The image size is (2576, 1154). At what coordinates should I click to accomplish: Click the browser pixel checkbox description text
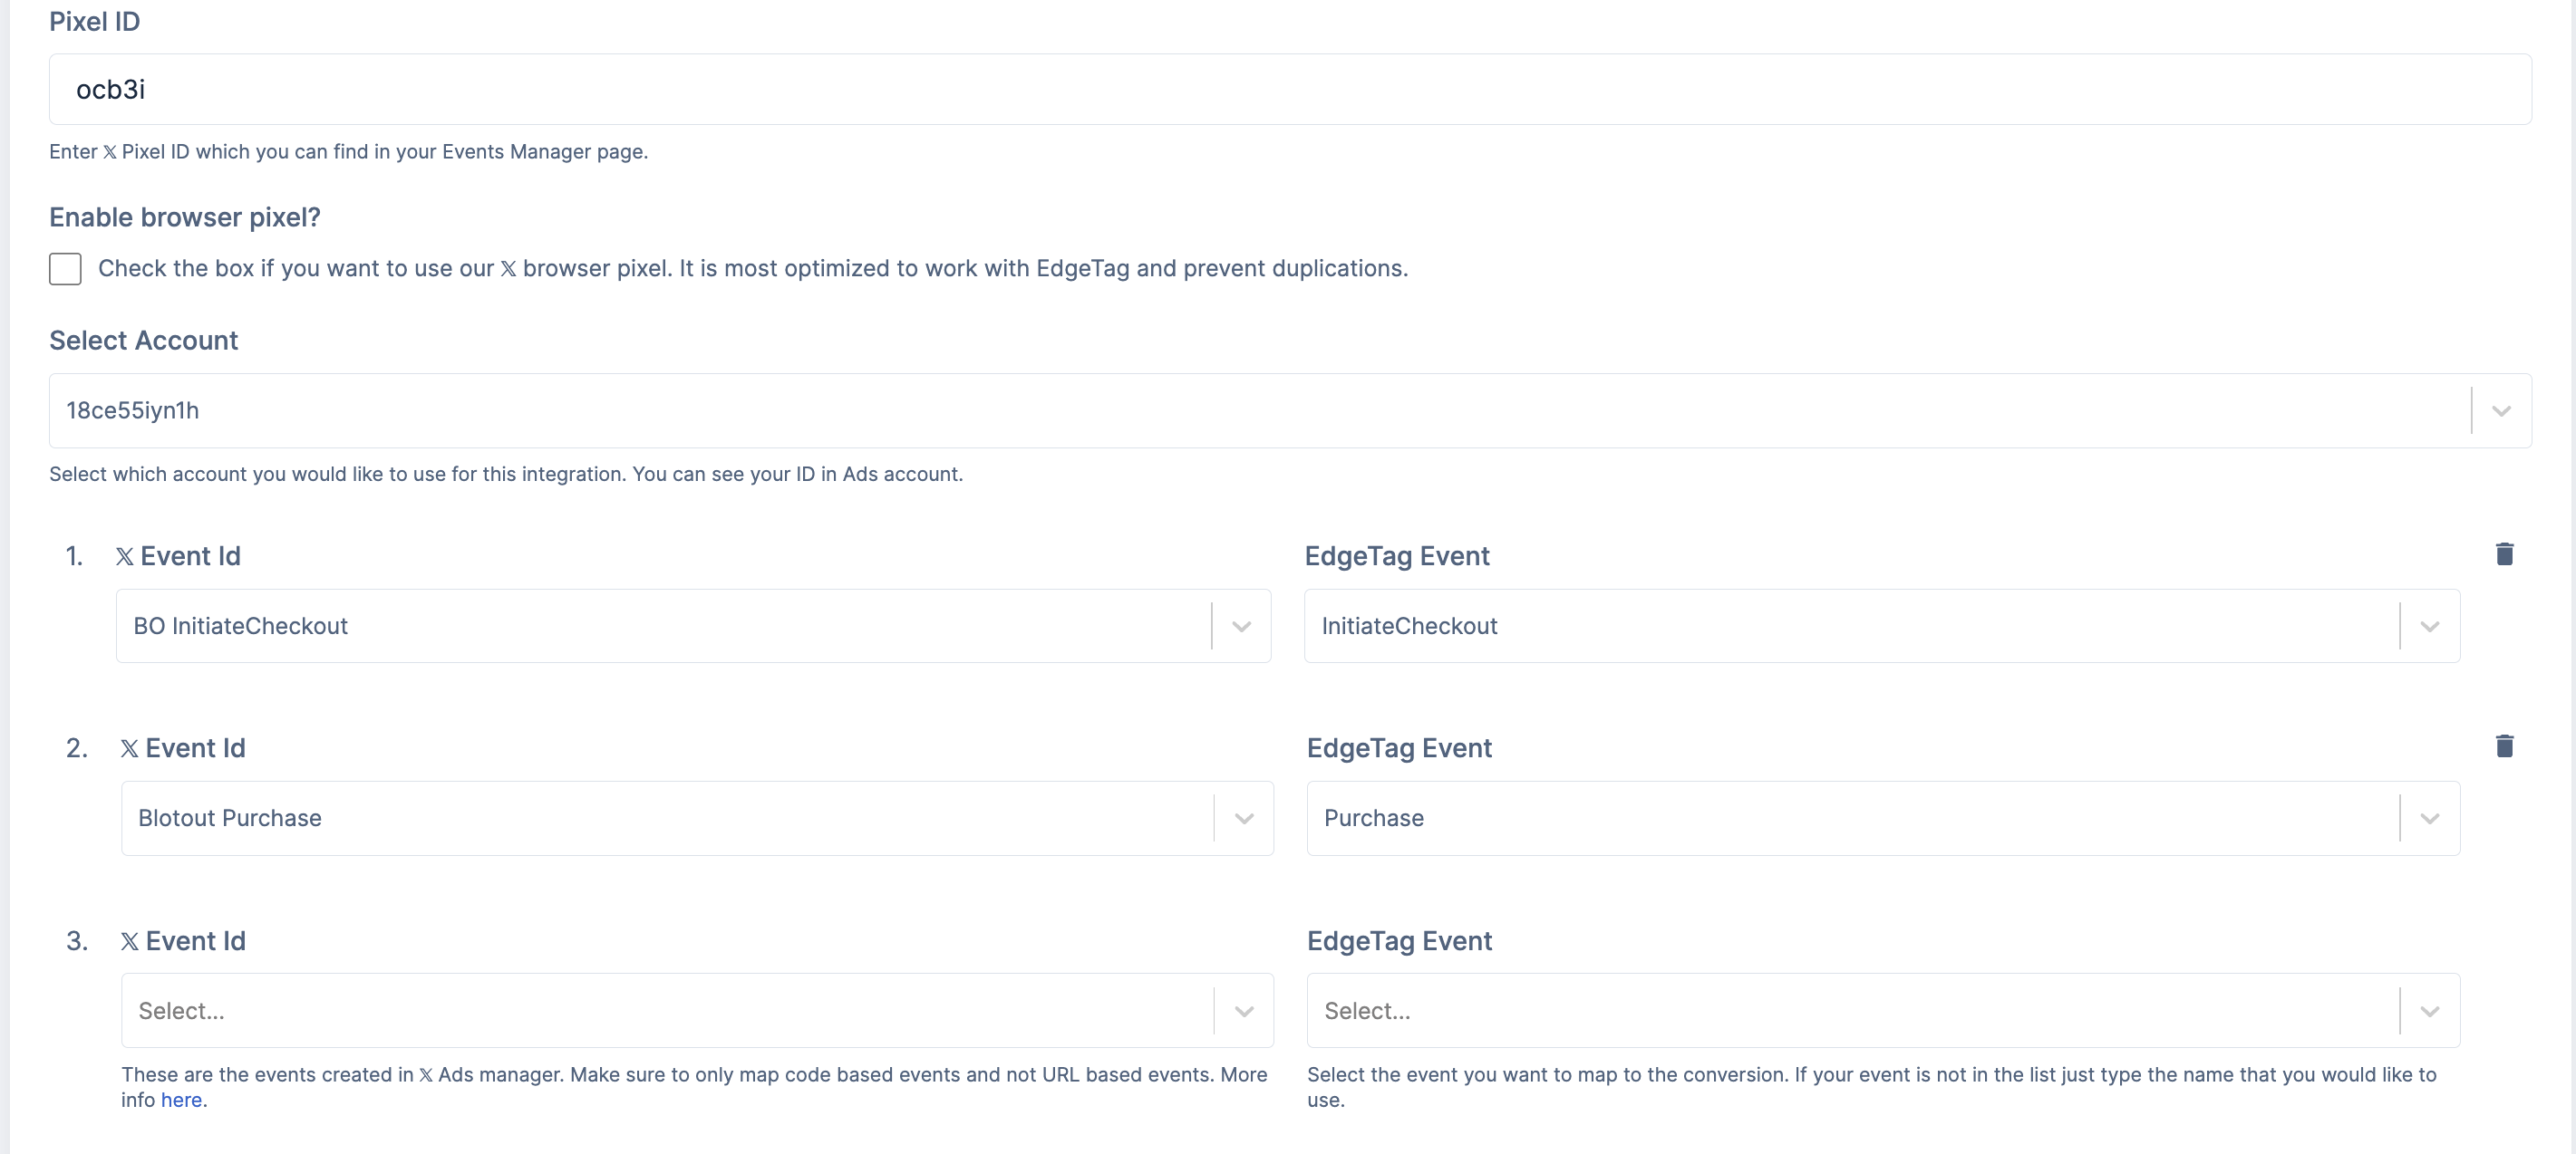(752, 269)
